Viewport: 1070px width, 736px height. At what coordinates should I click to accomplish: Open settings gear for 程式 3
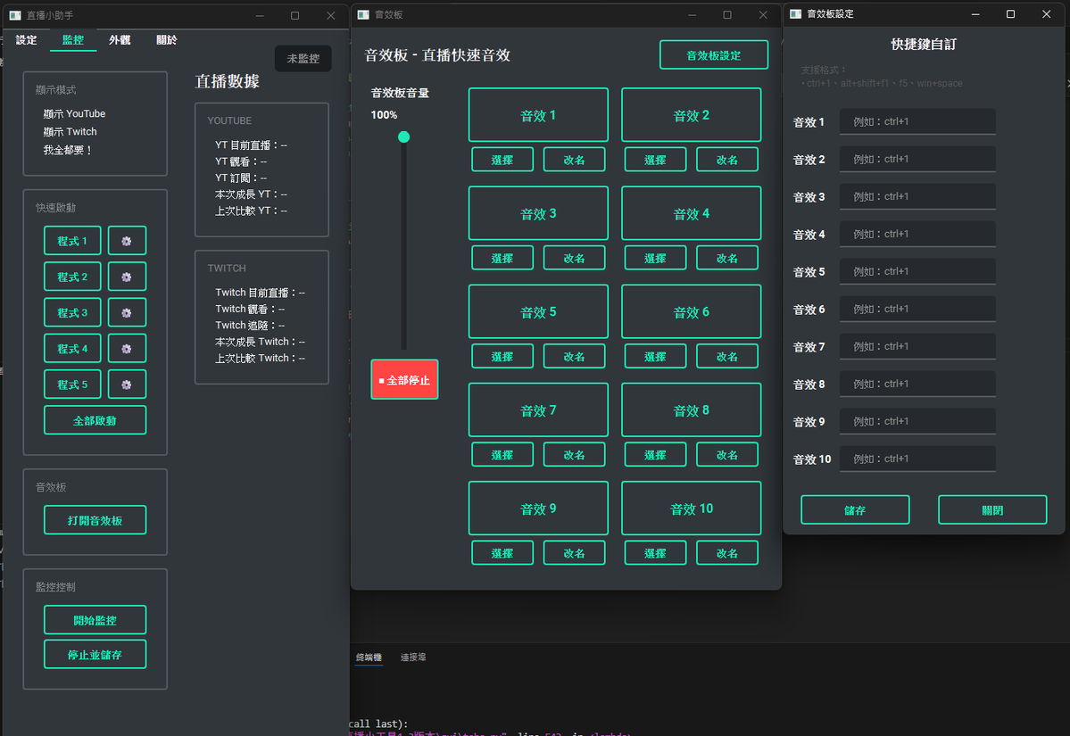coord(126,312)
